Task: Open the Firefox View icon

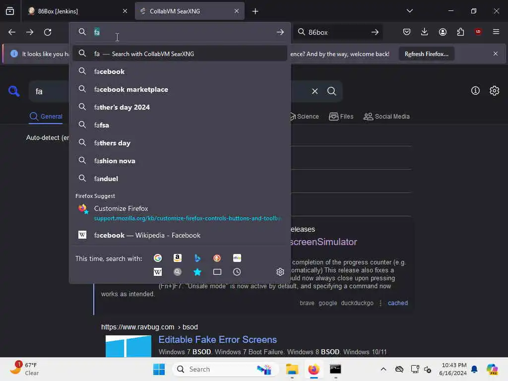Action: 10,11
